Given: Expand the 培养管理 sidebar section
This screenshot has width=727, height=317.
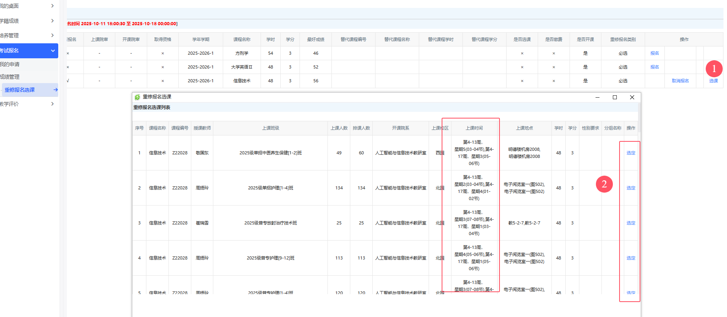Looking at the screenshot, I should 52,35.
